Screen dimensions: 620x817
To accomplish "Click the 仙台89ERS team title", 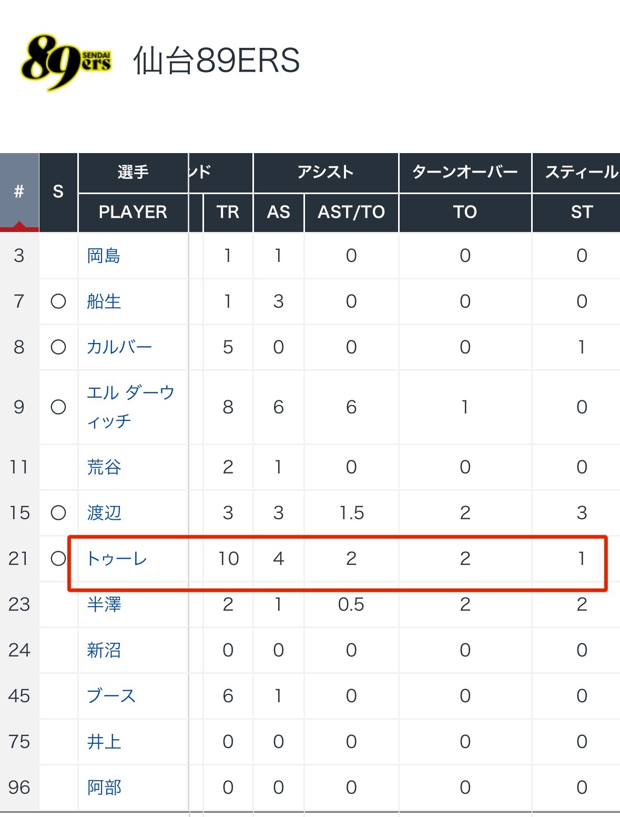I will (216, 60).
